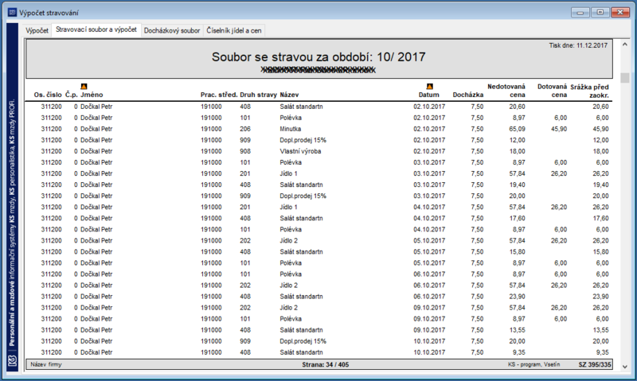Maximize the Výpočet stravování window
Viewport: 637px width, 381px height.
click(x=600, y=12)
